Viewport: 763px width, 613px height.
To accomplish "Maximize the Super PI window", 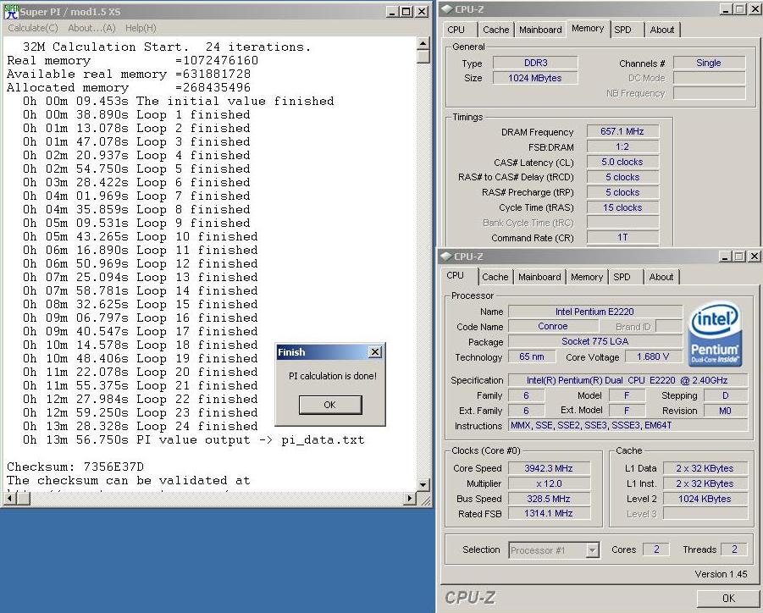I will coord(406,12).
